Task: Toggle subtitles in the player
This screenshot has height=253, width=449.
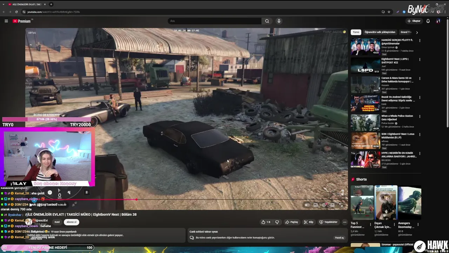Action: 315,205
